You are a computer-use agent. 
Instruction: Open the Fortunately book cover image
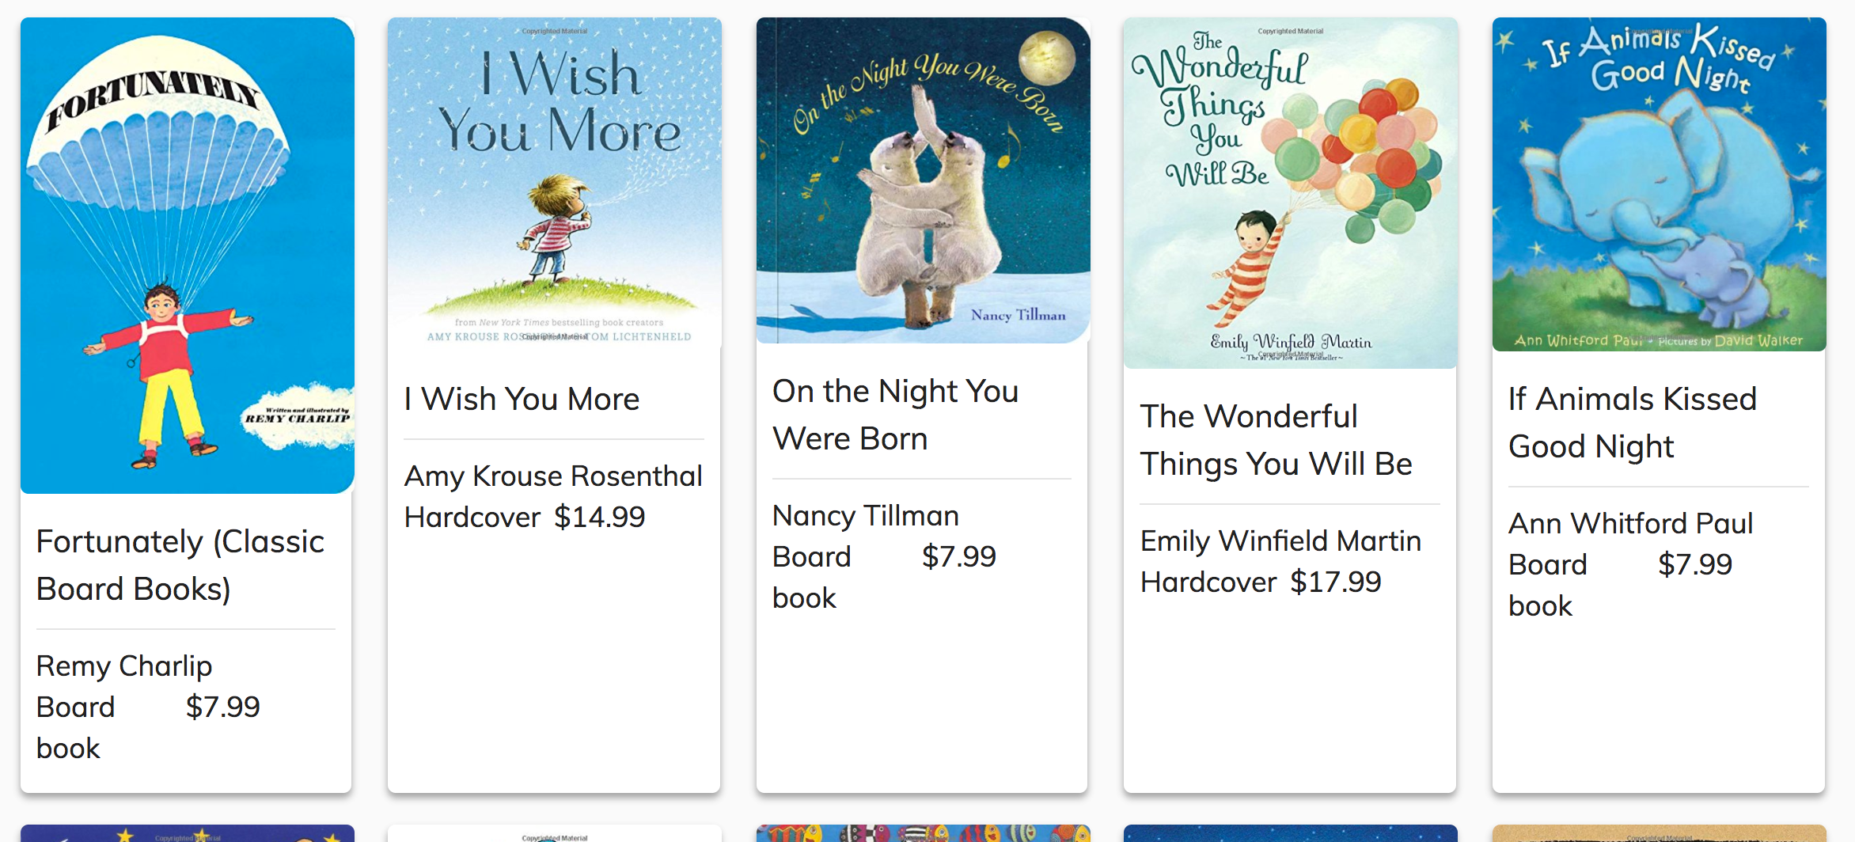[187, 255]
